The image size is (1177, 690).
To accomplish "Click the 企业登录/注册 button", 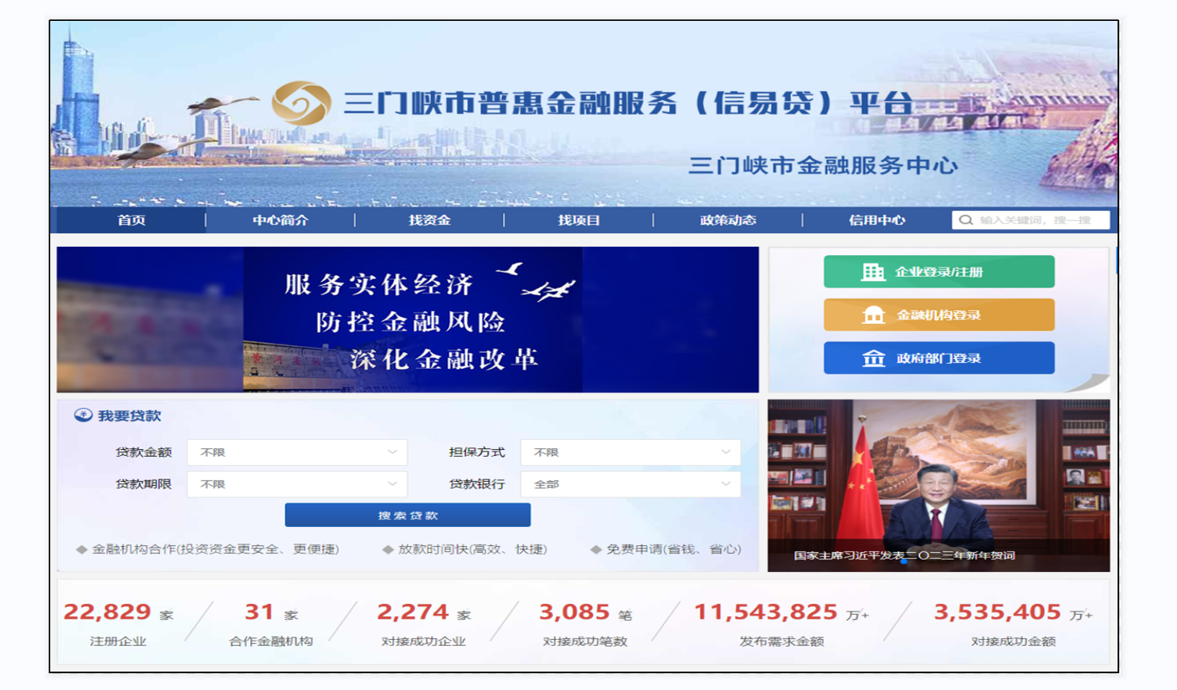I will (x=938, y=272).
